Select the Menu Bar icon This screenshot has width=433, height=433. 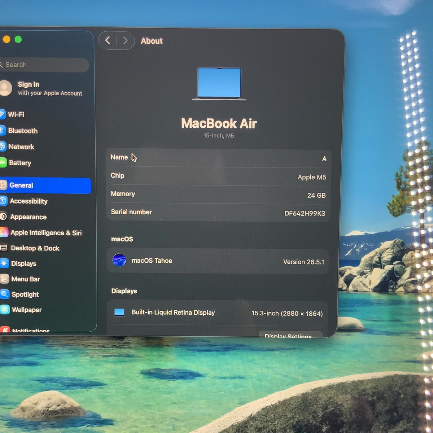pos(4,279)
